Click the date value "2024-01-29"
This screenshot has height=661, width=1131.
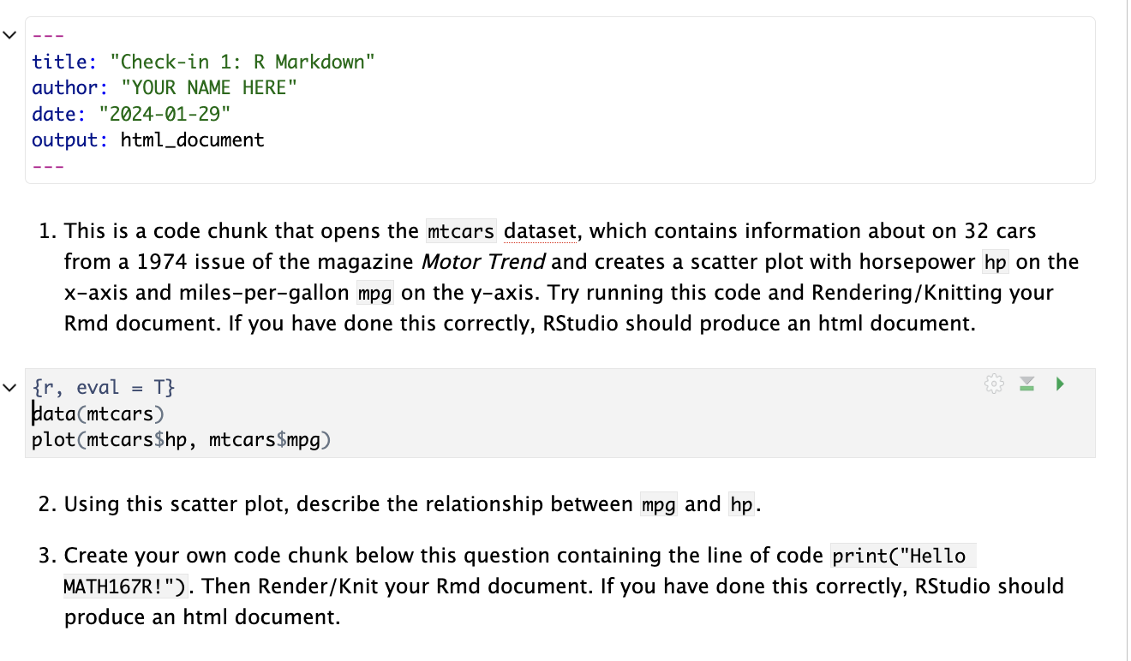(x=165, y=114)
